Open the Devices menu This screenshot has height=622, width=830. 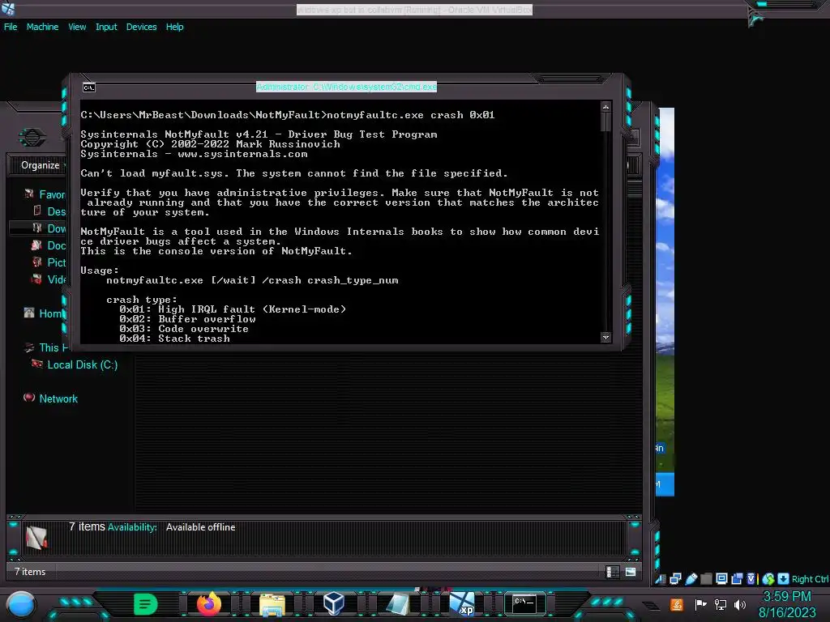click(x=141, y=27)
